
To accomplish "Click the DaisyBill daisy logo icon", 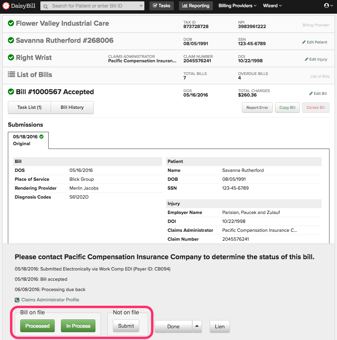I will (x=6, y=6).
